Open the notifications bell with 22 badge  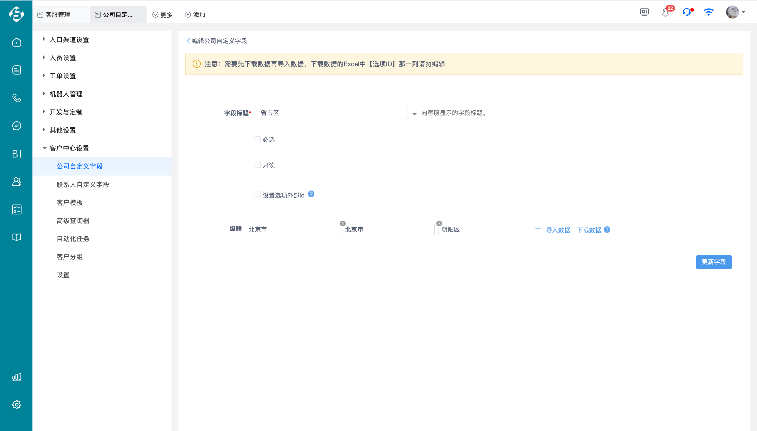click(x=665, y=12)
